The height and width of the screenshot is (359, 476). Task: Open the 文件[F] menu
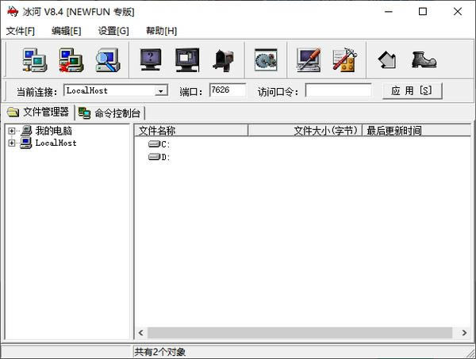pos(21,31)
